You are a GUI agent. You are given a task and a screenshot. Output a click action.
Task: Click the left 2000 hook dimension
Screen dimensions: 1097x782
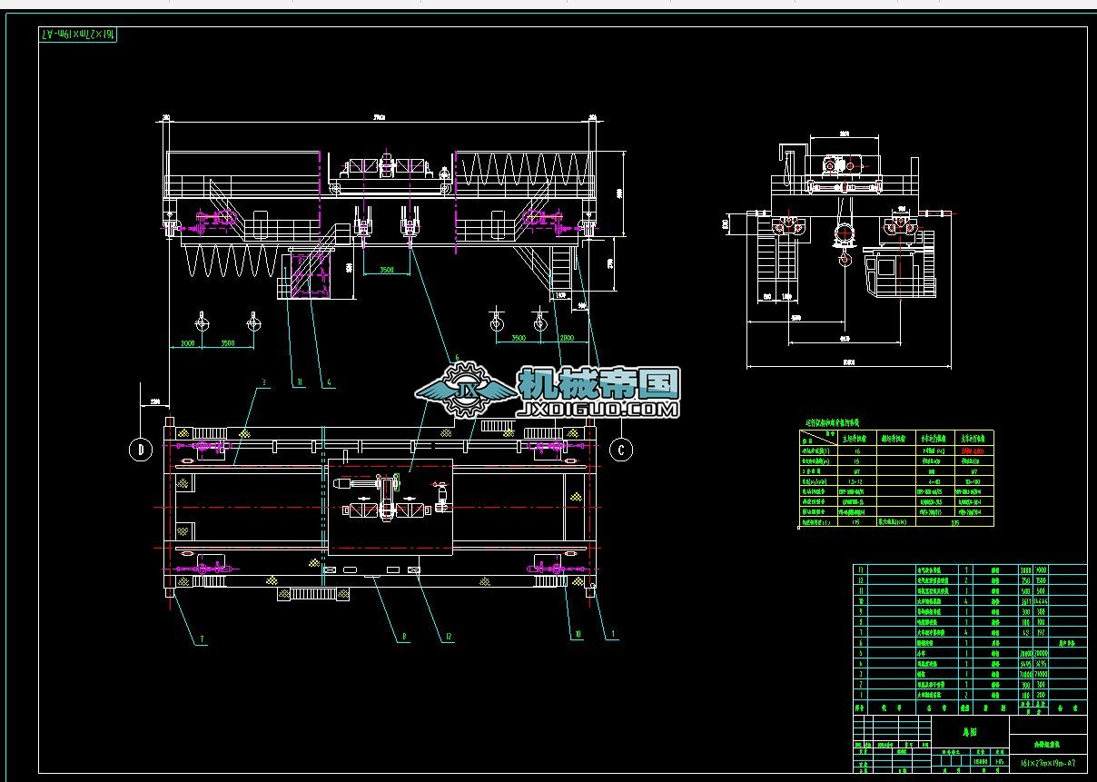(x=188, y=344)
